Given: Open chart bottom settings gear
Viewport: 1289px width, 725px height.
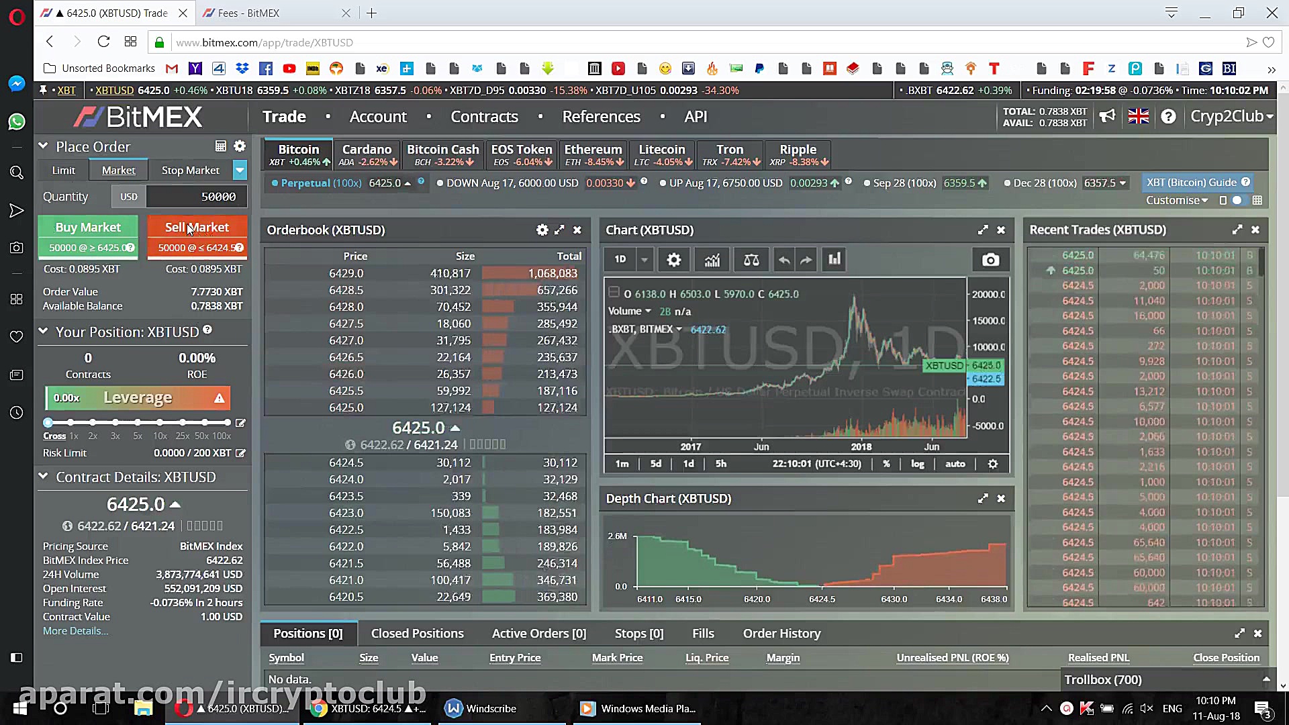Looking at the screenshot, I should 993,464.
